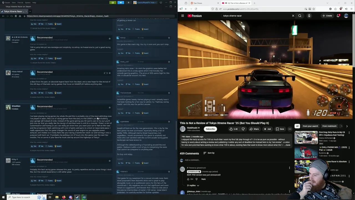Add a new Steam browser tab
This screenshot has width=355, height=200.
(x=30, y=11)
